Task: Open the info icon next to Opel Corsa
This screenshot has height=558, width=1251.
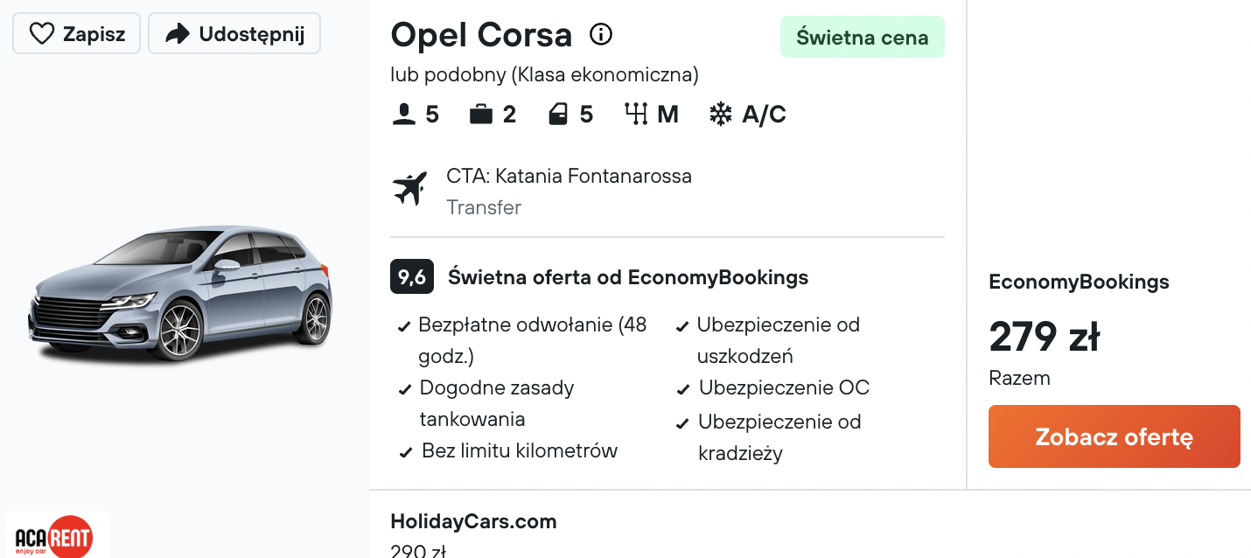Action: tap(601, 34)
